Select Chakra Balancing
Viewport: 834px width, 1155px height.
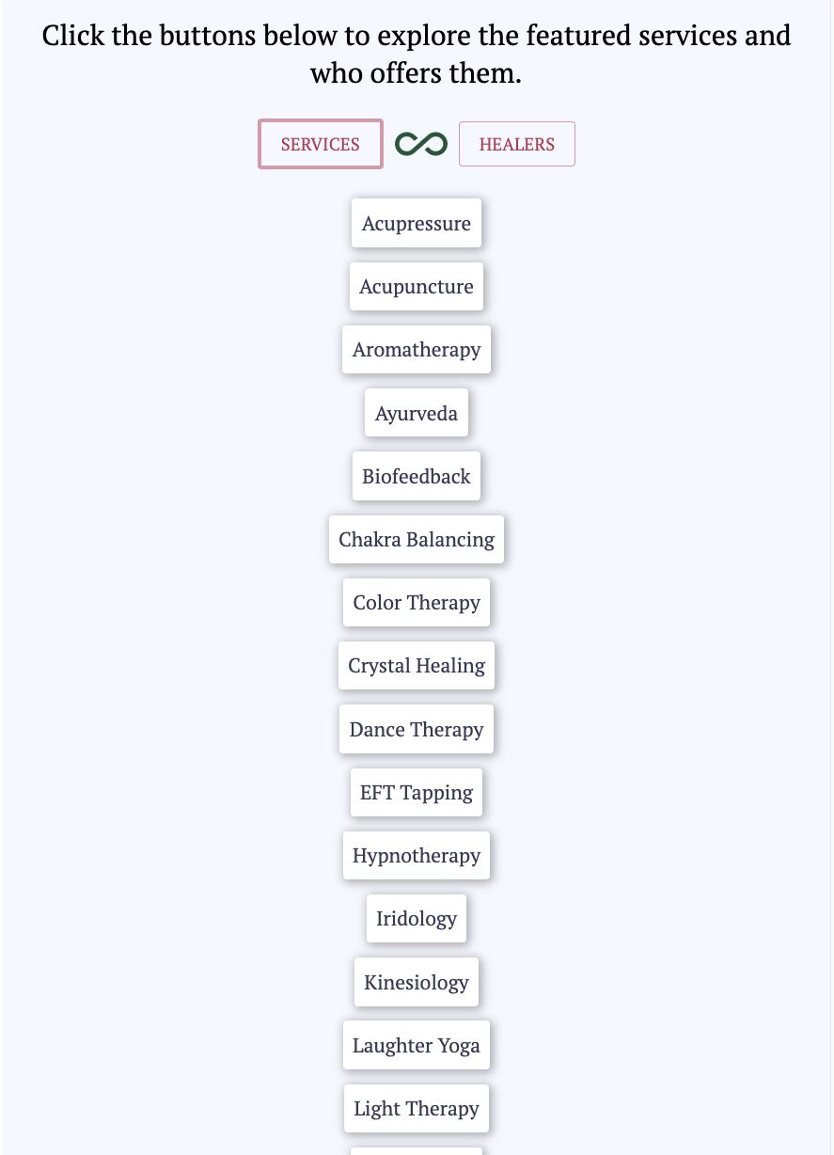(416, 539)
